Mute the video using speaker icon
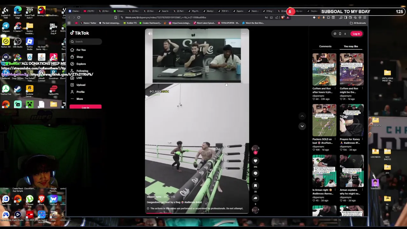This screenshot has height=229, width=407. 150,33
